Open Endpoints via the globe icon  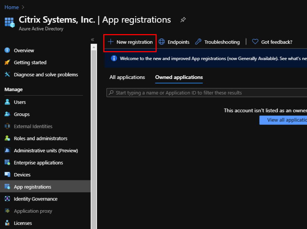point(161,42)
